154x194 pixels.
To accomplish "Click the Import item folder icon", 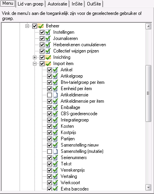I will pyautogui.click(x=48, y=63).
